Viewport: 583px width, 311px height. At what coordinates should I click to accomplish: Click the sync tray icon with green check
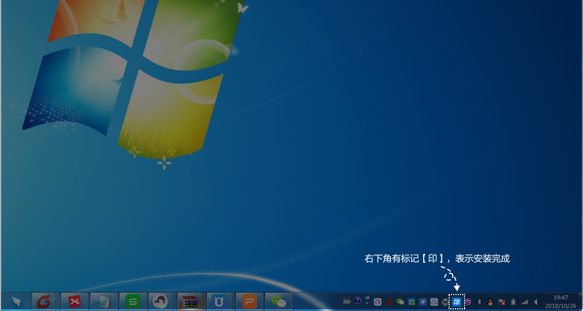411,302
